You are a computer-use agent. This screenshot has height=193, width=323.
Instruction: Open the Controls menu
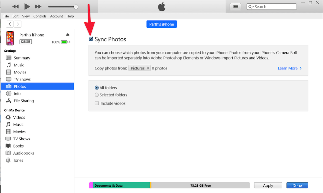tap(40, 16)
